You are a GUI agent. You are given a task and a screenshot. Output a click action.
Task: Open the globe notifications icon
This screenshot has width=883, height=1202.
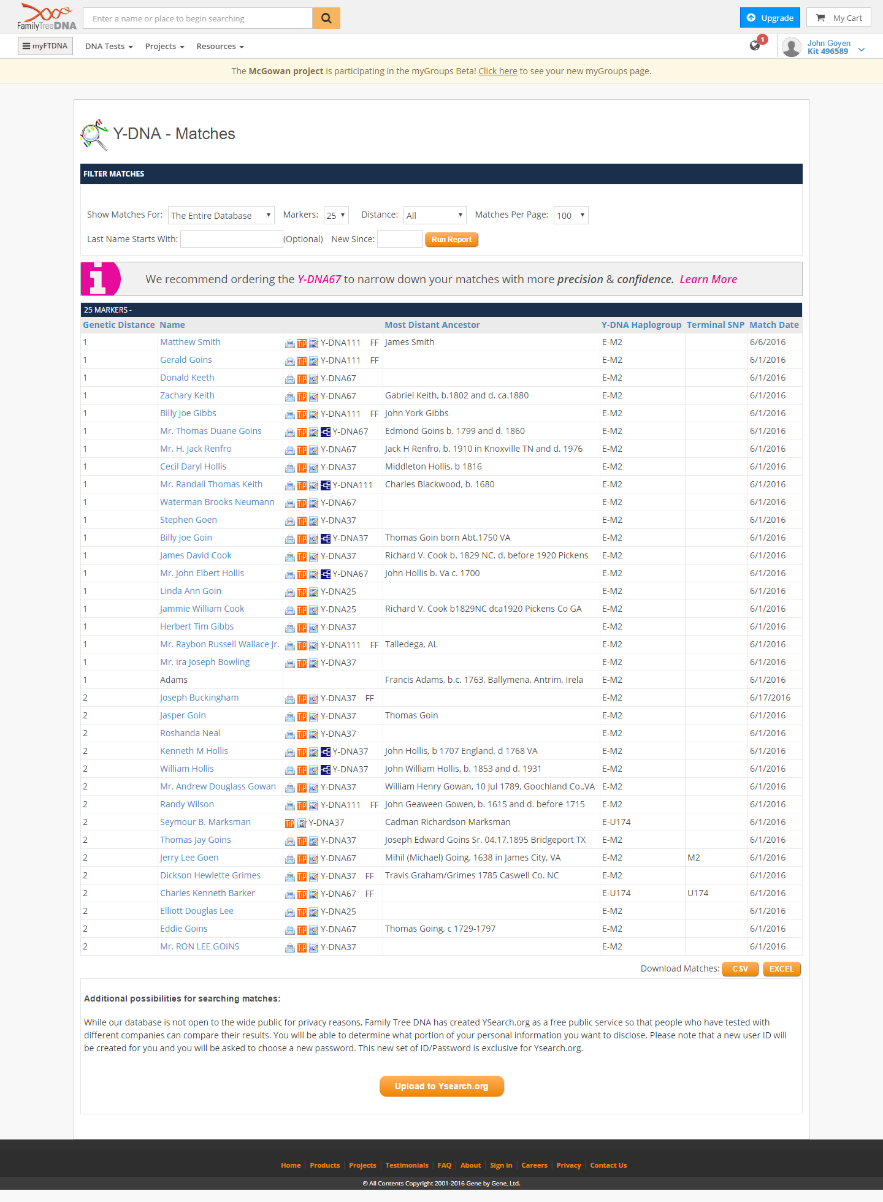[x=755, y=45]
